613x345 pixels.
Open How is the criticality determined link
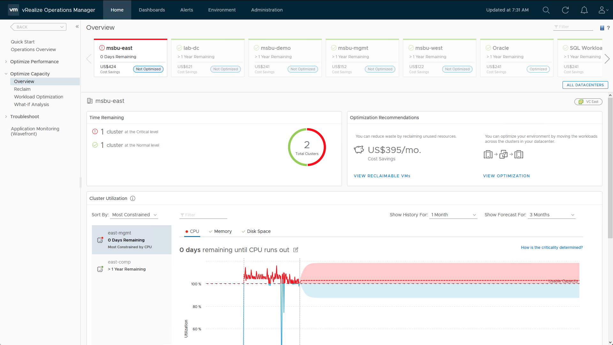pyautogui.click(x=552, y=248)
